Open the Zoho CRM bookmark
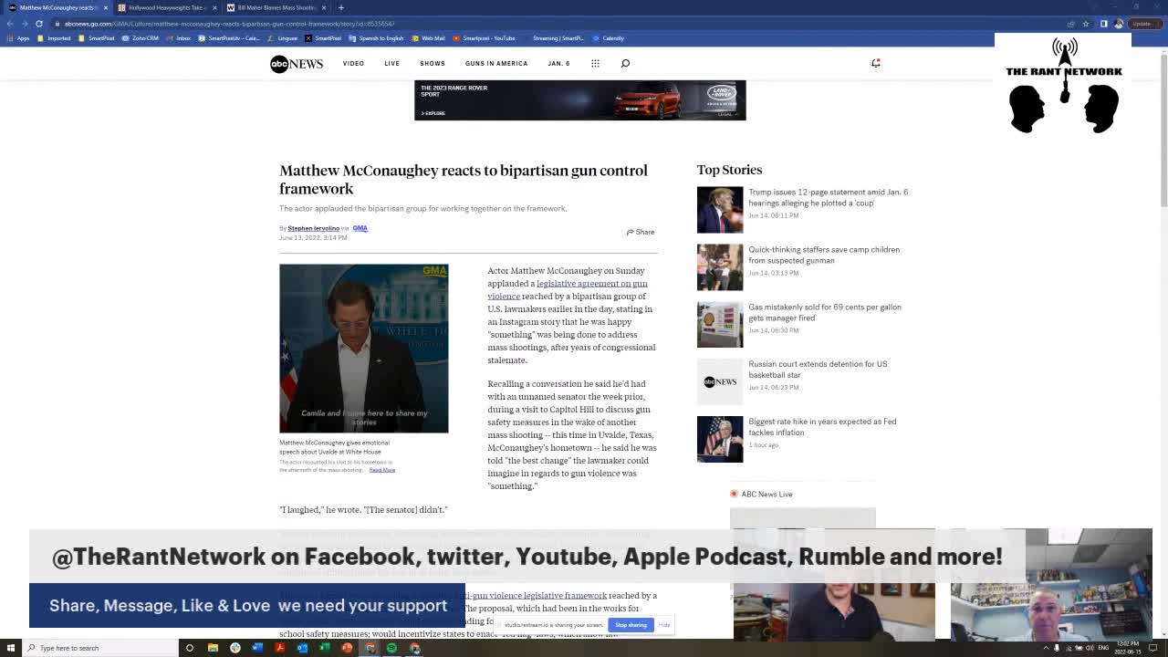The image size is (1168, 657). click(x=141, y=38)
